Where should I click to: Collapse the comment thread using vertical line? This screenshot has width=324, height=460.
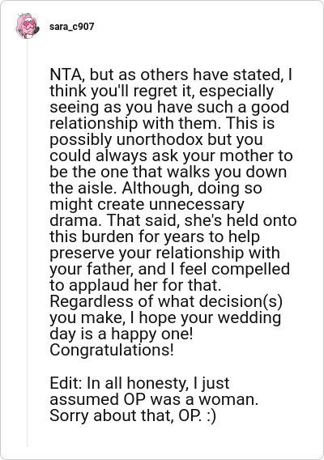click(27, 244)
